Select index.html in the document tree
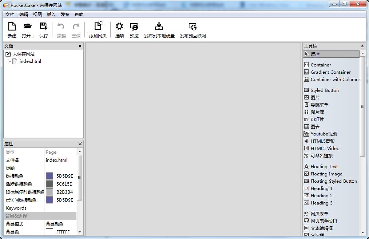 point(30,61)
